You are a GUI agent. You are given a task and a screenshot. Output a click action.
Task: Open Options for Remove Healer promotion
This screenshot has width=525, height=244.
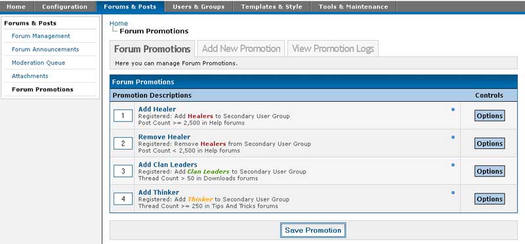click(490, 144)
